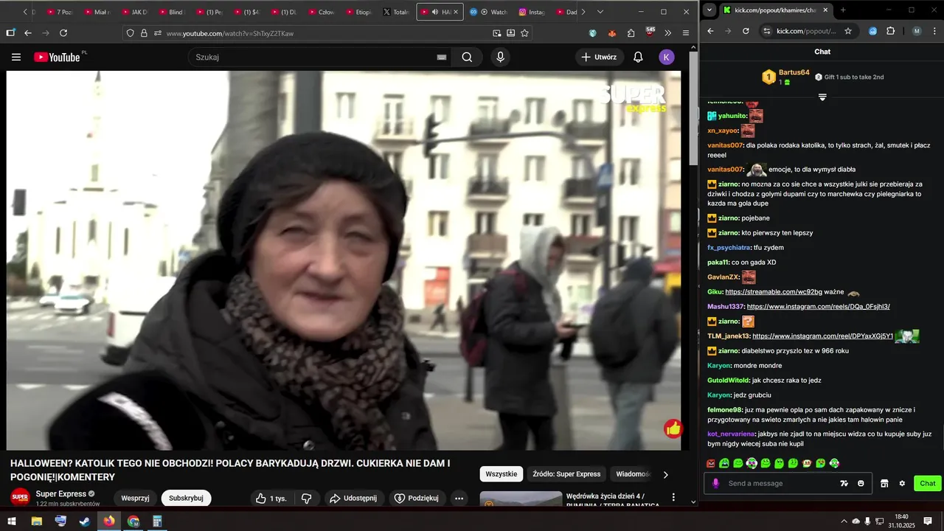Open Windows Start menu
The image size is (944, 531).
click(x=12, y=521)
